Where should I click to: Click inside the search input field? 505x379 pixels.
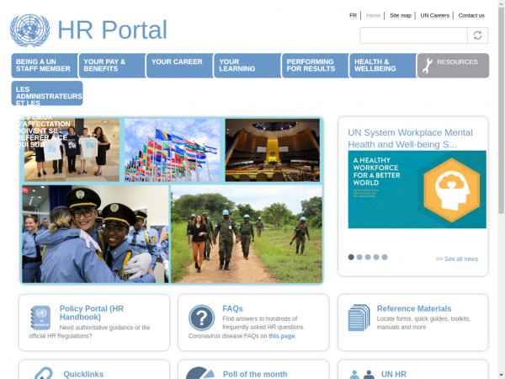413,35
